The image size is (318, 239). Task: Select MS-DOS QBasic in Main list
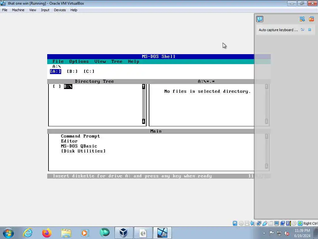coord(79,146)
